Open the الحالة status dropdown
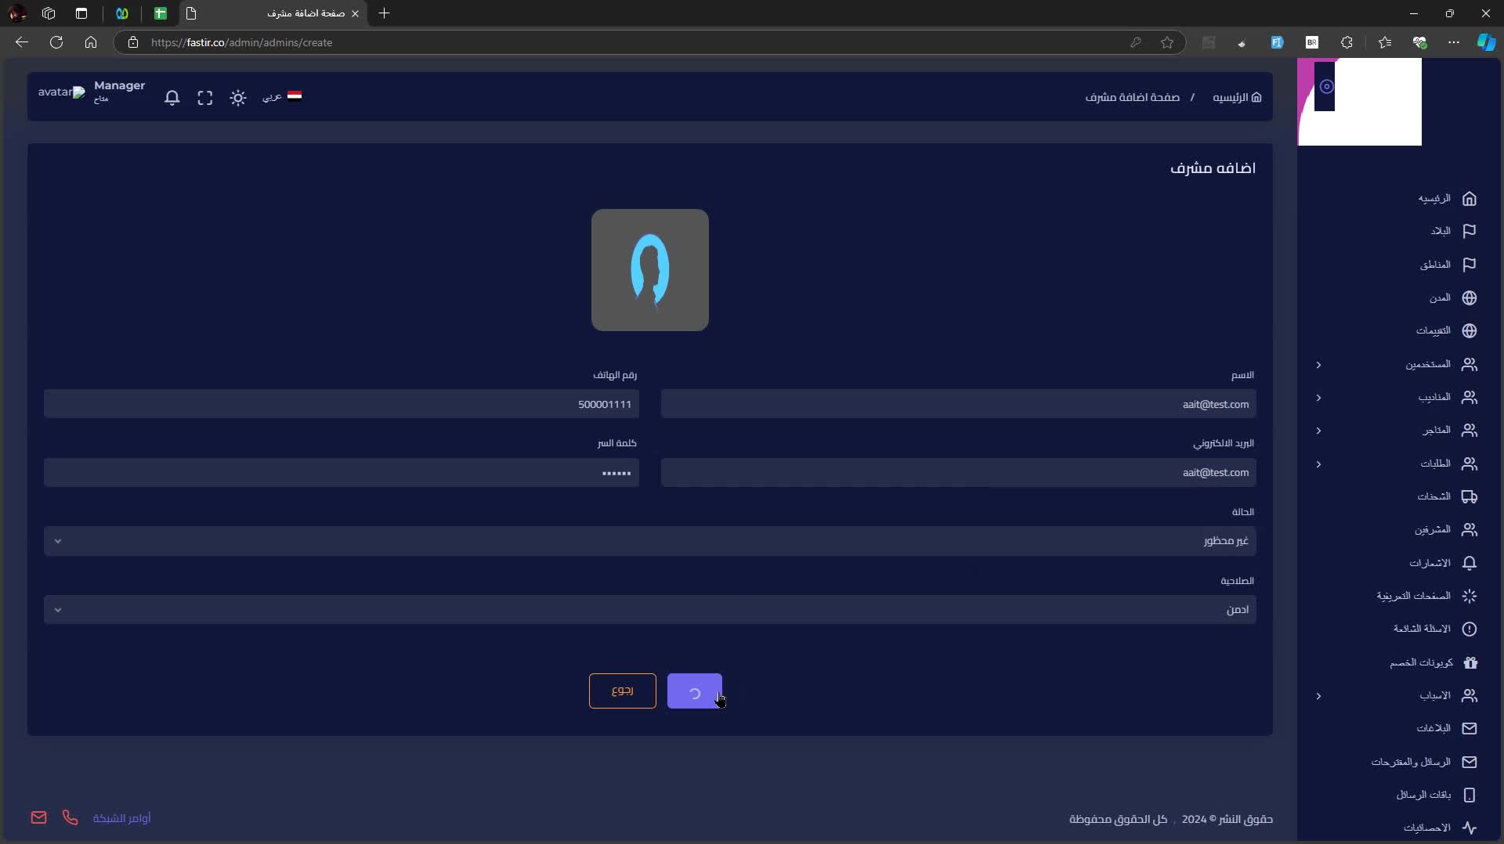The image size is (1504, 844). (x=649, y=541)
